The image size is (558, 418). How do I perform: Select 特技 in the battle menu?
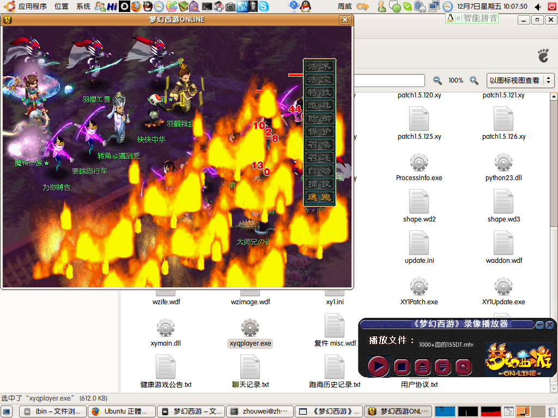coord(319,93)
